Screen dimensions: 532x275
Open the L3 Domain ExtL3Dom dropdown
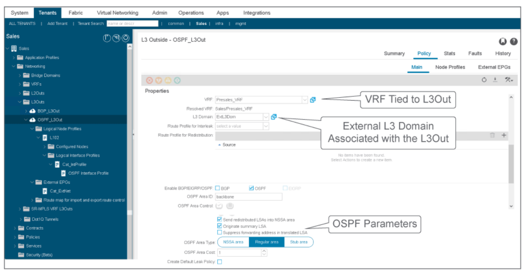pyautogui.click(x=266, y=117)
